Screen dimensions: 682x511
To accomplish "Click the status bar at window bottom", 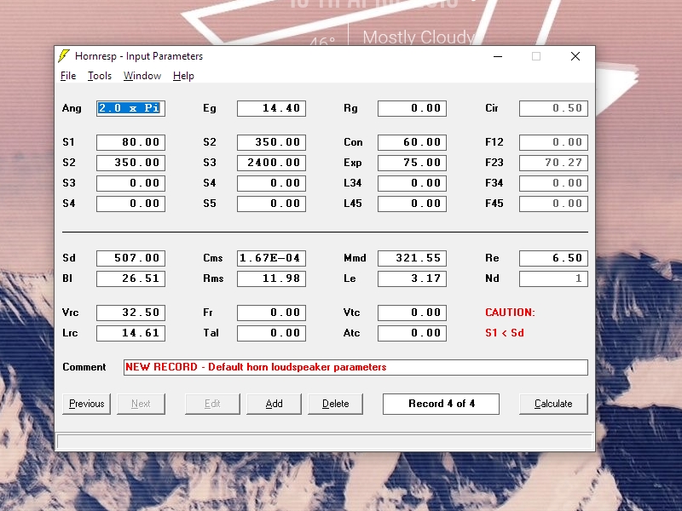I will tap(325, 442).
